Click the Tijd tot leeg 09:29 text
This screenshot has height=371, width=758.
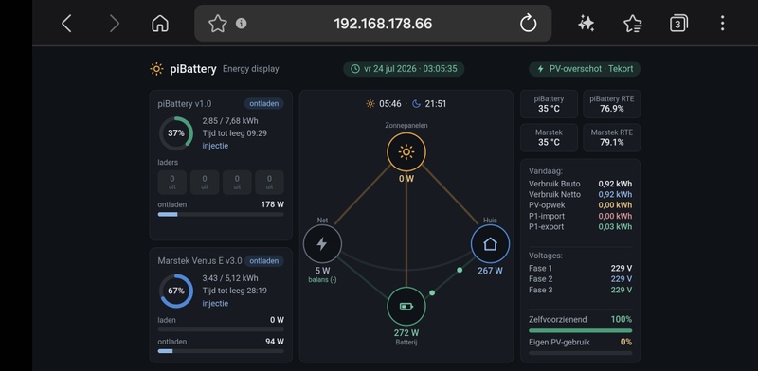point(234,133)
